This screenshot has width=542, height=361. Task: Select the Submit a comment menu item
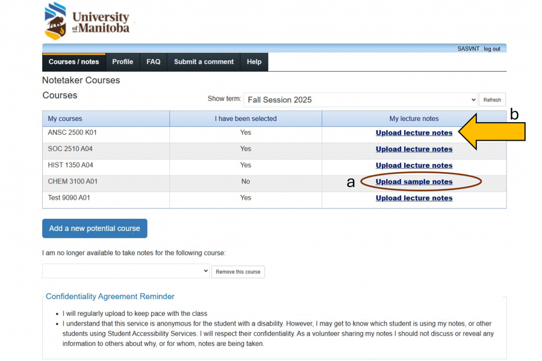[204, 61]
